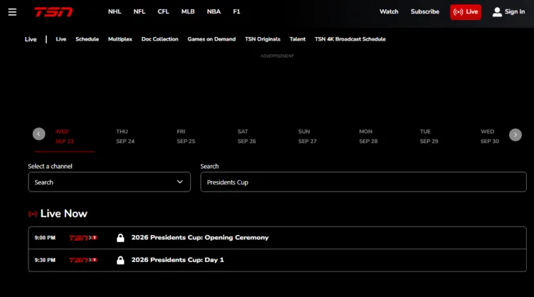Image resolution: width=534 pixels, height=297 pixels.
Task: Select the TUE SEP 29 date
Action: pos(429,136)
